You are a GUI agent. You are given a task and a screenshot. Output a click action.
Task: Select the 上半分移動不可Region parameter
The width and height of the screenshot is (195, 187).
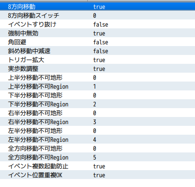pos(38,86)
